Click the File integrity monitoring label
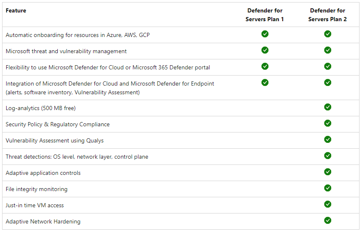 [x=37, y=189]
